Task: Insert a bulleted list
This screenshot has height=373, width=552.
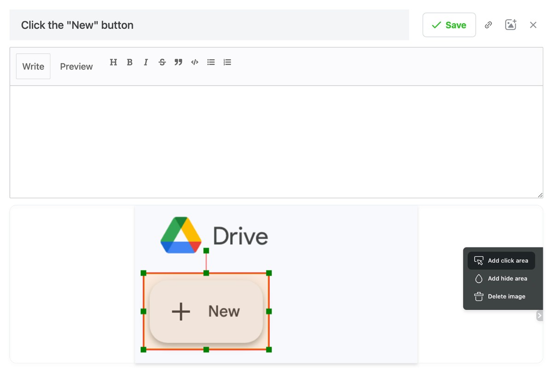Action: [x=211, y=62]
